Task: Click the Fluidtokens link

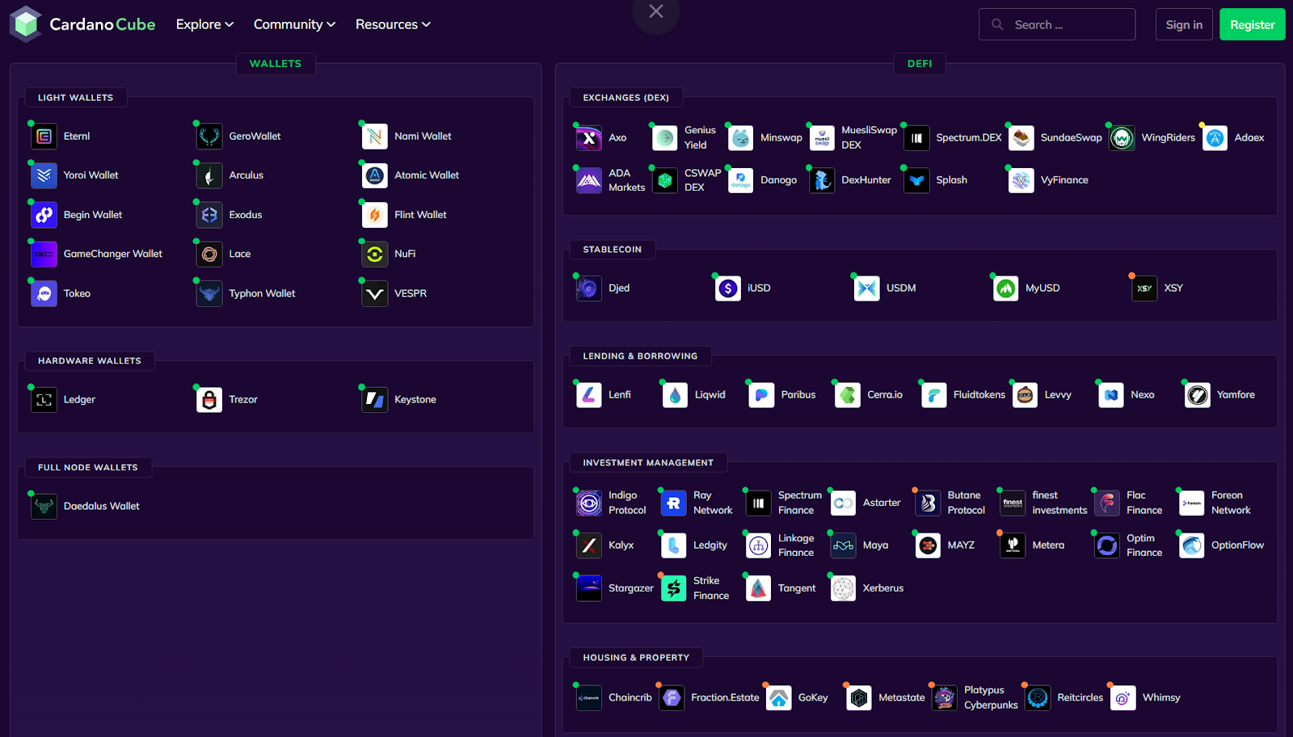Action: pos(979,395)
